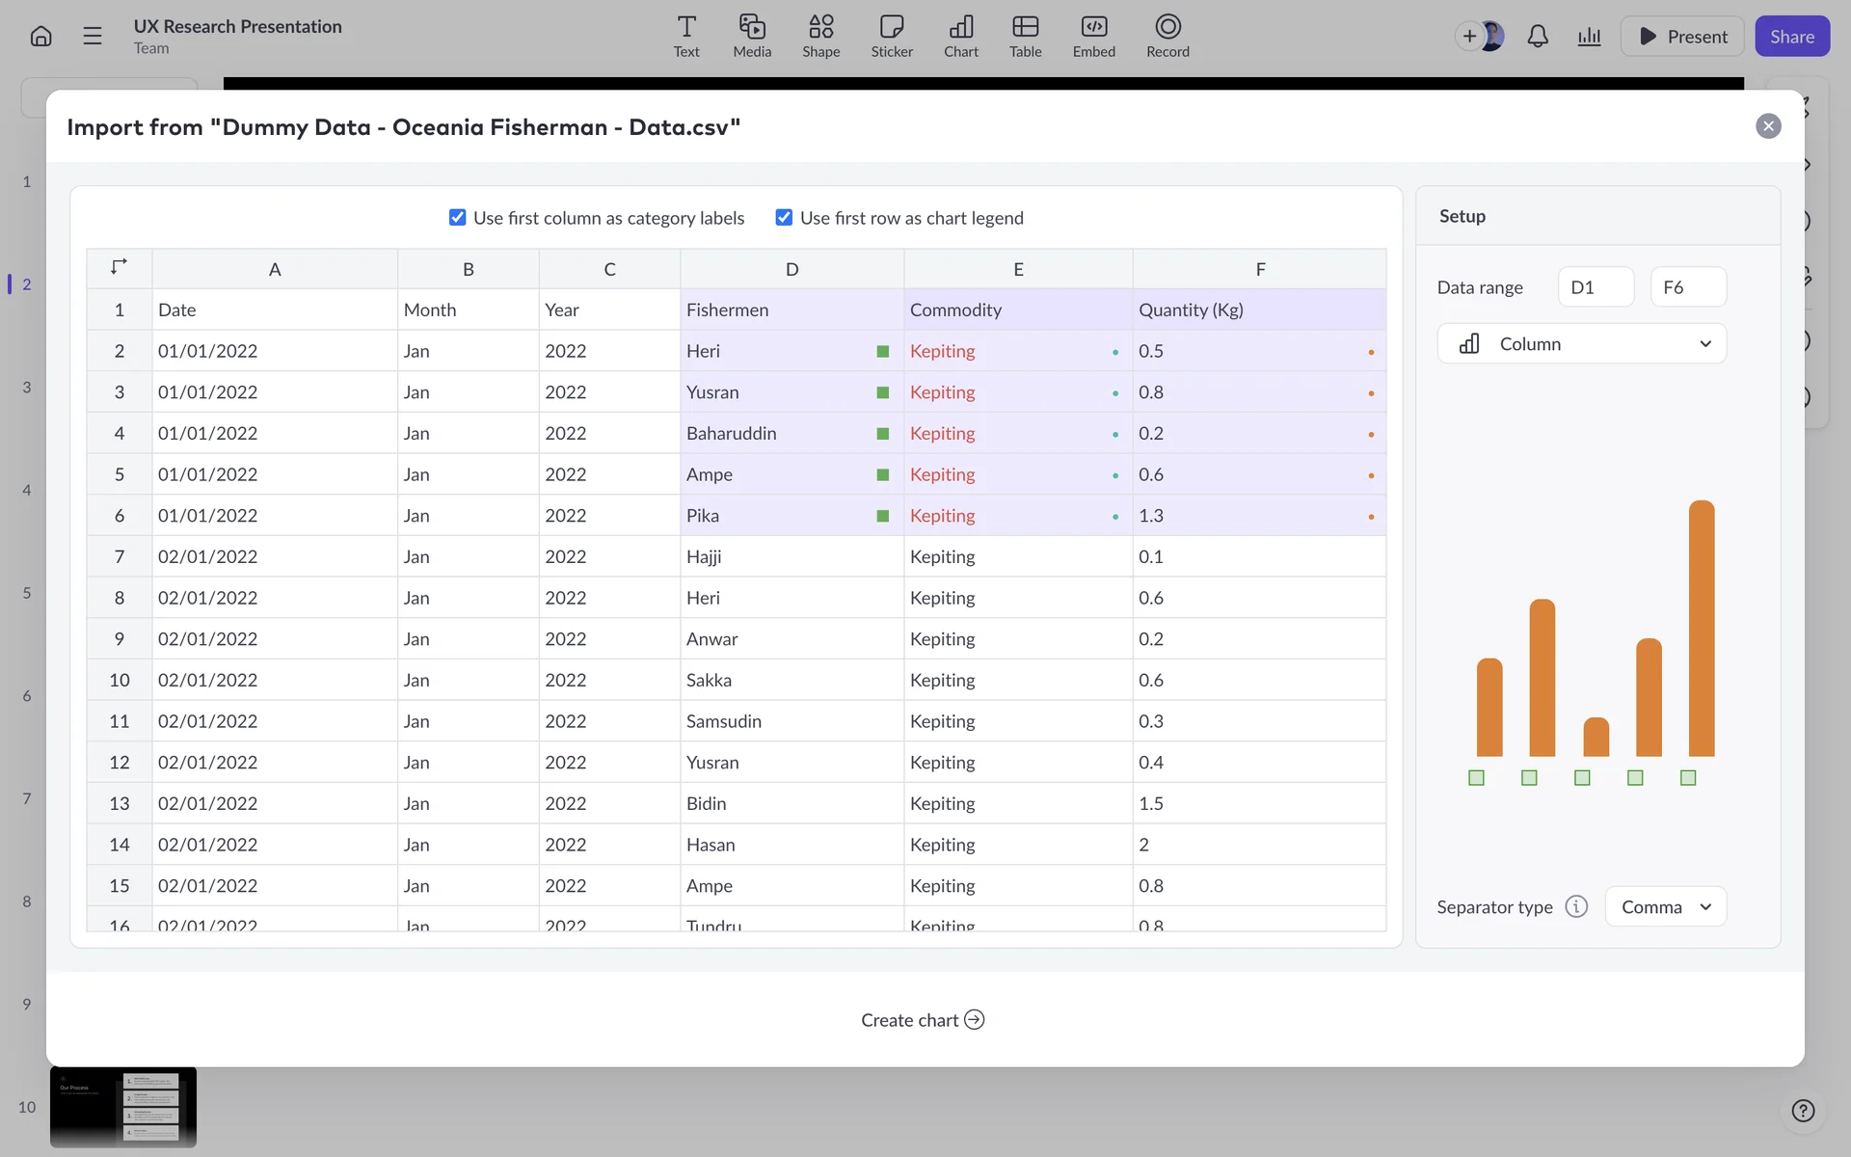
Task: Toggle Use first row as chart legend
Action: (784, 218)
